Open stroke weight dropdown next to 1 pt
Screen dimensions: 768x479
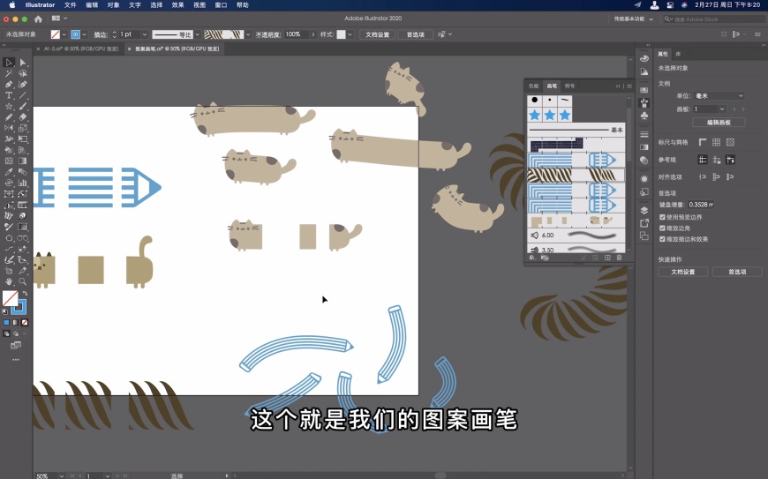[x=144, y=34]
